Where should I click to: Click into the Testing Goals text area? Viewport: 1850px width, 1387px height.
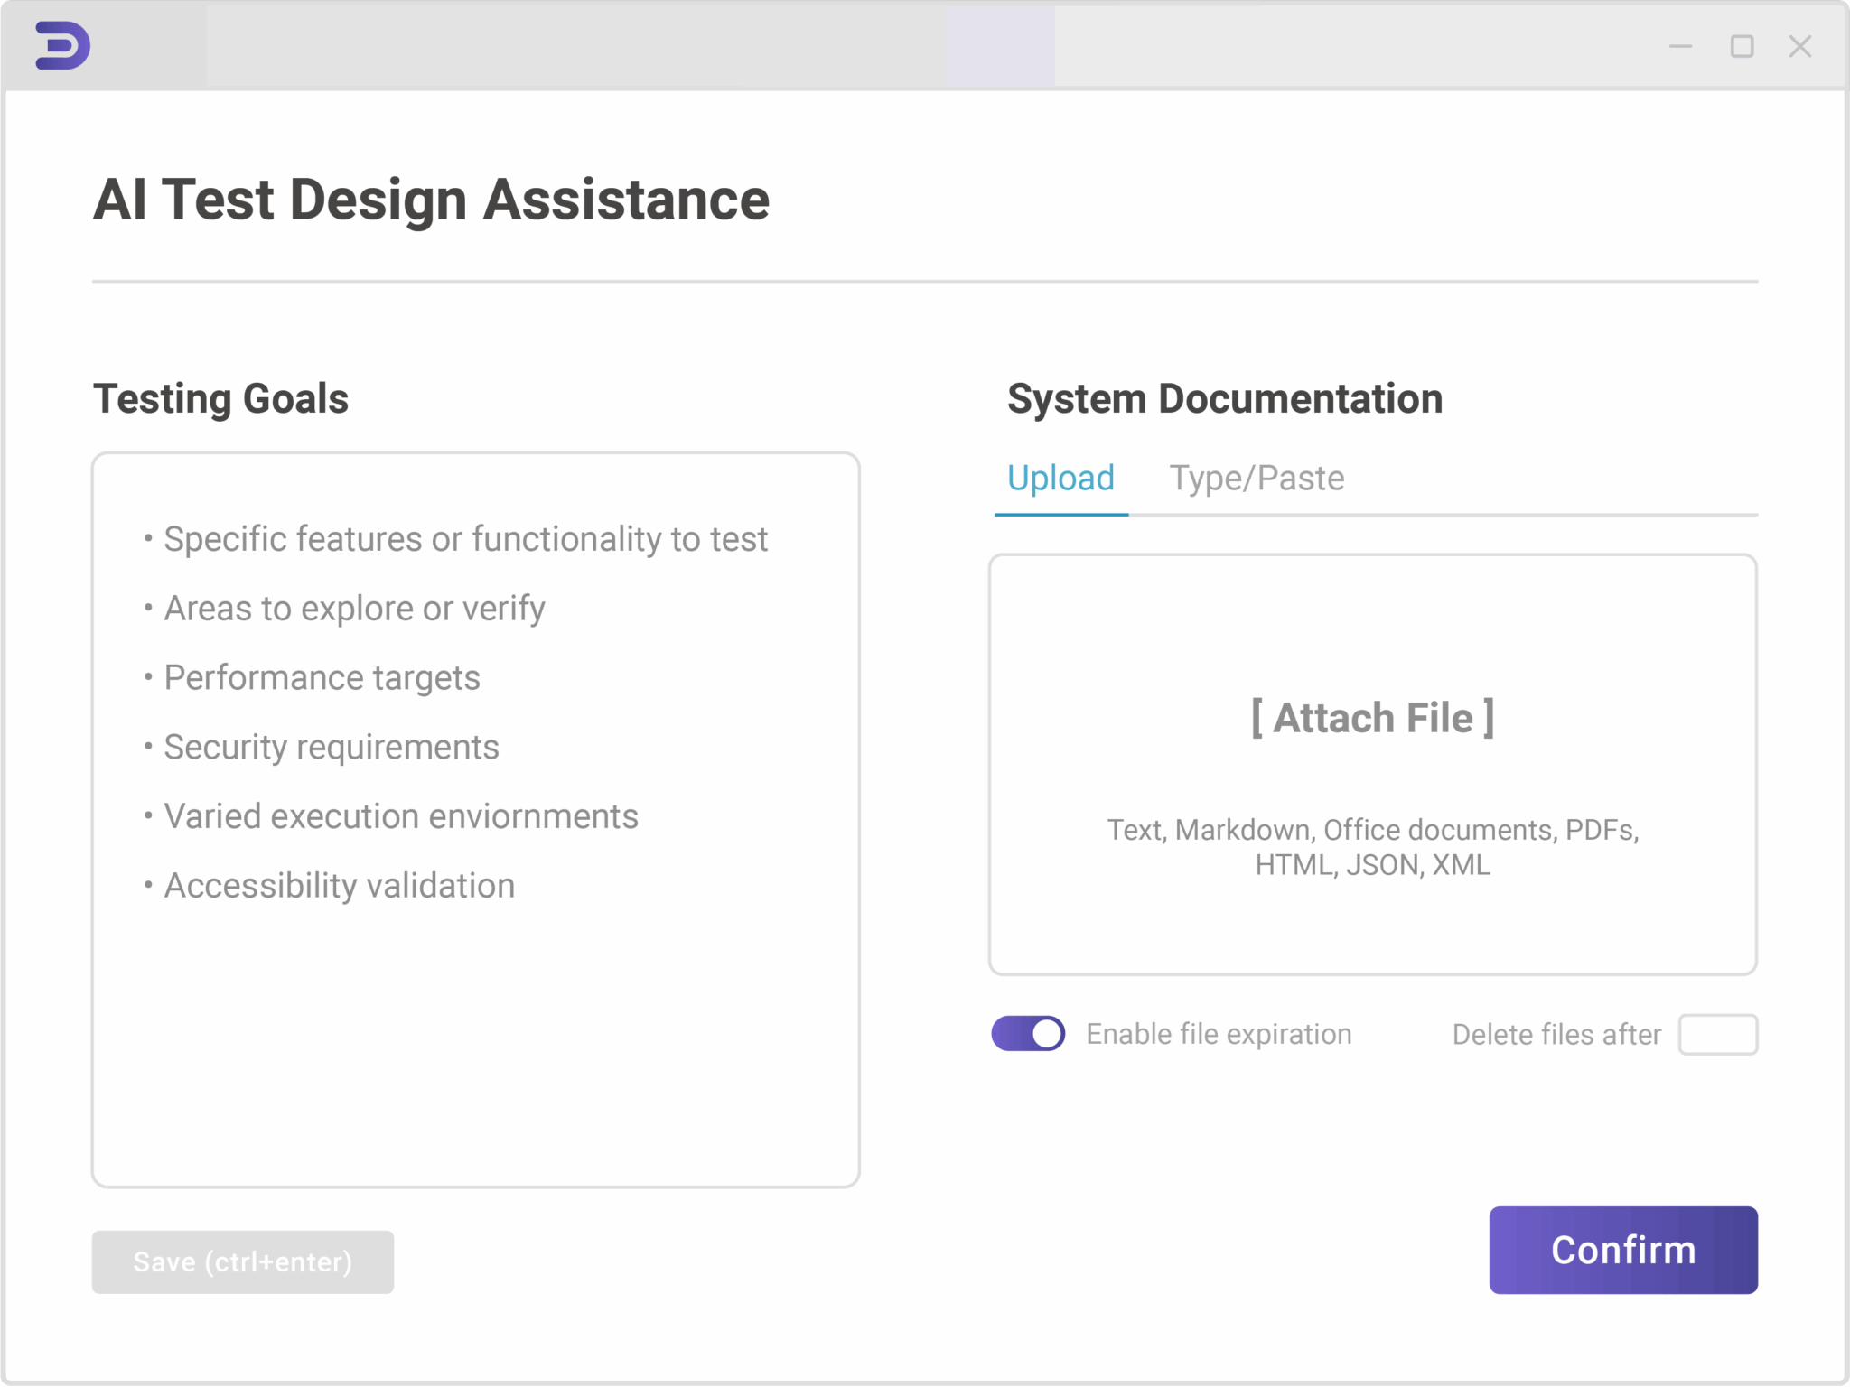click(x=476, y=820)
